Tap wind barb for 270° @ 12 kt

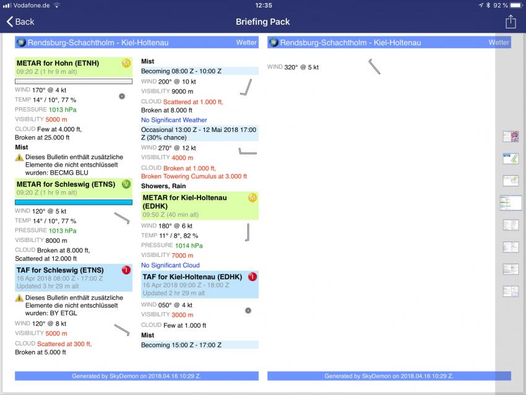[x=248, y=151]
